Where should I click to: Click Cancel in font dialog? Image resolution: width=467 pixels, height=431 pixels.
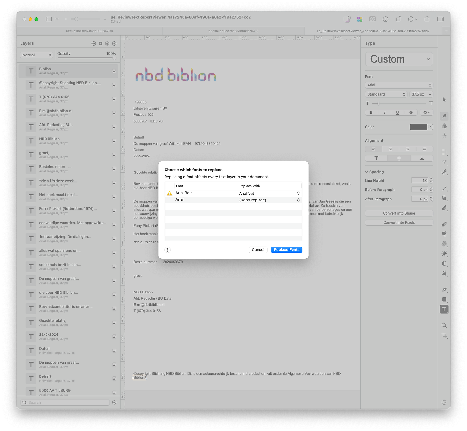point(258,250)
